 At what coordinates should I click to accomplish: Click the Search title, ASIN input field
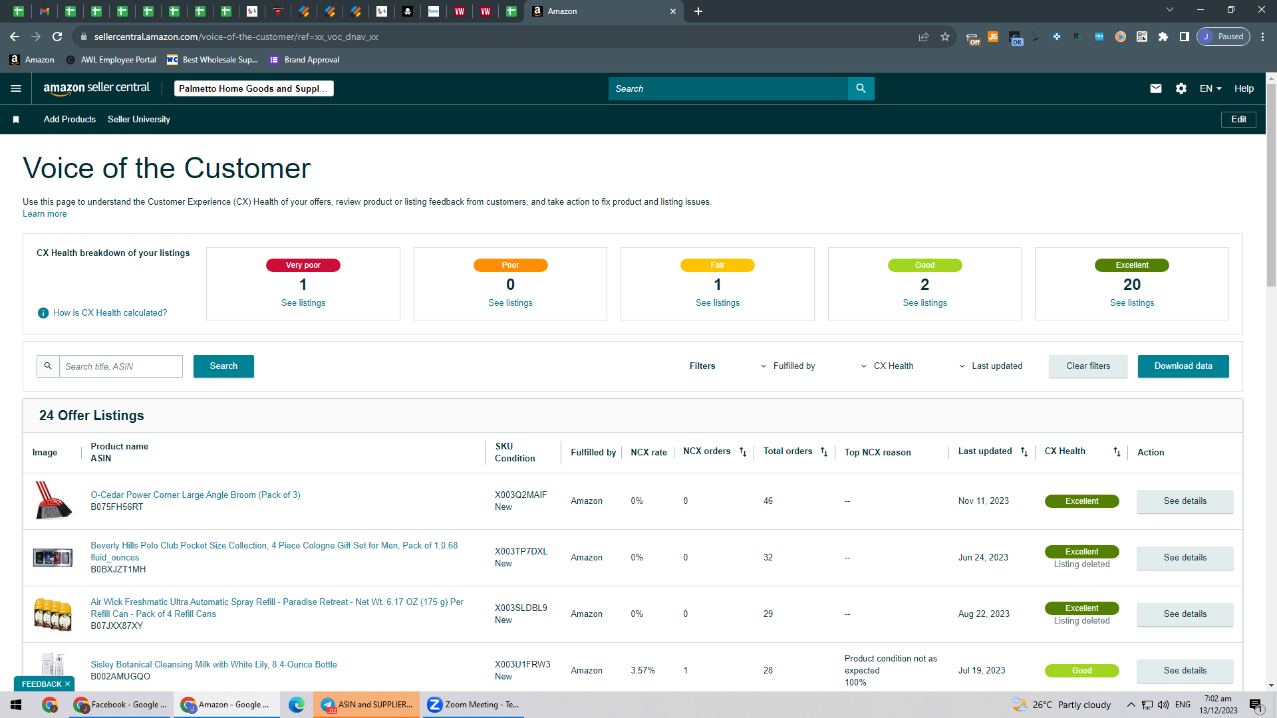coord(121,366)
